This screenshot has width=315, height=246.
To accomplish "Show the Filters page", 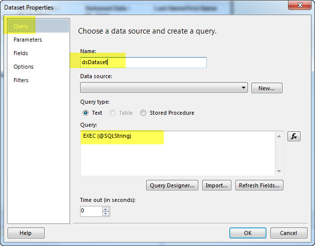I will pos(21,80).
